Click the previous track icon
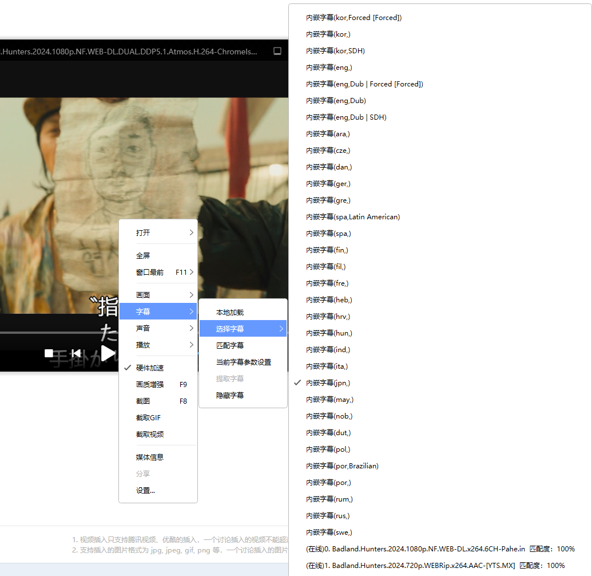Screen dimensions: 592x576 76,353
